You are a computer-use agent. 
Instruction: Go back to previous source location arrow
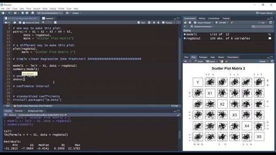pyautogui.click(x=6, y=22)
